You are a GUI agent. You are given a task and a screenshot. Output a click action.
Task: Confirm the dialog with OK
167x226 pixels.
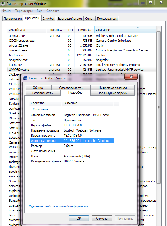pyautogui.click(x=79, y=219)
